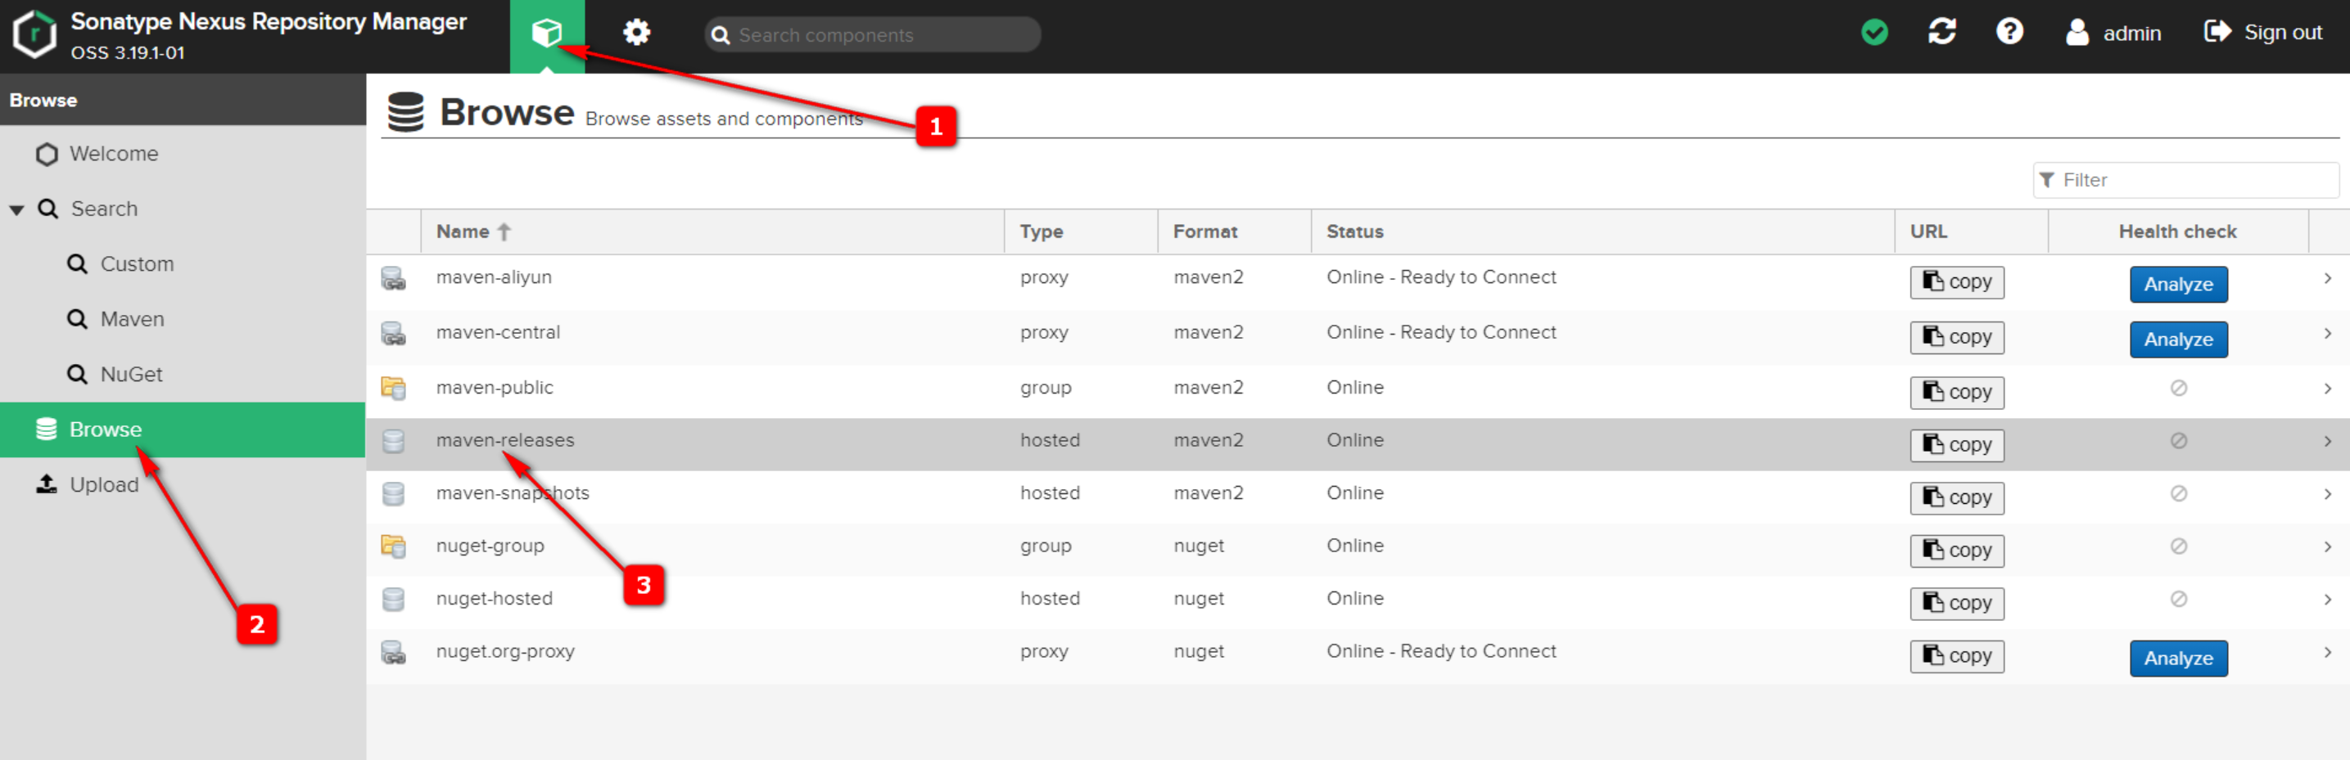
Task: Open Welcome in the sidebar
Action: [x=113, y=153]
